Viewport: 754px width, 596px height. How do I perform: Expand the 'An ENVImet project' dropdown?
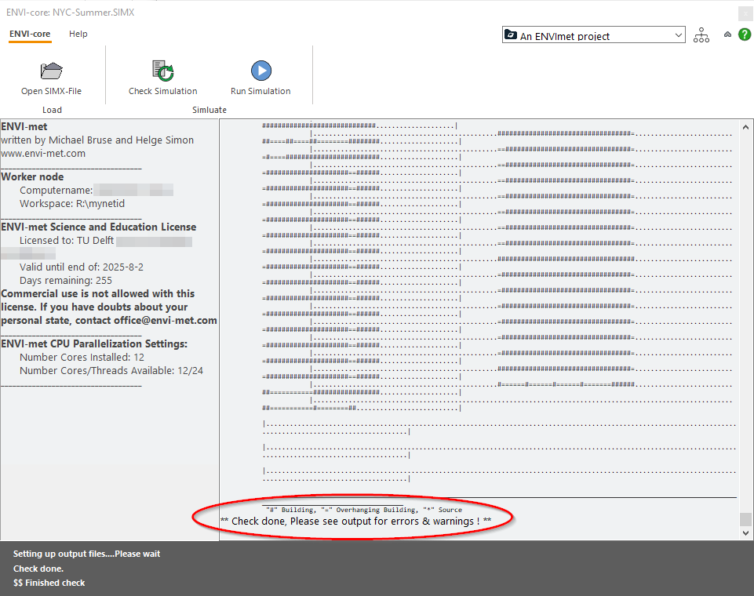(x=678, y=35)
